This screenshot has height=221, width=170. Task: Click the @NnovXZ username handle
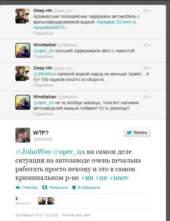coord(43,139)
